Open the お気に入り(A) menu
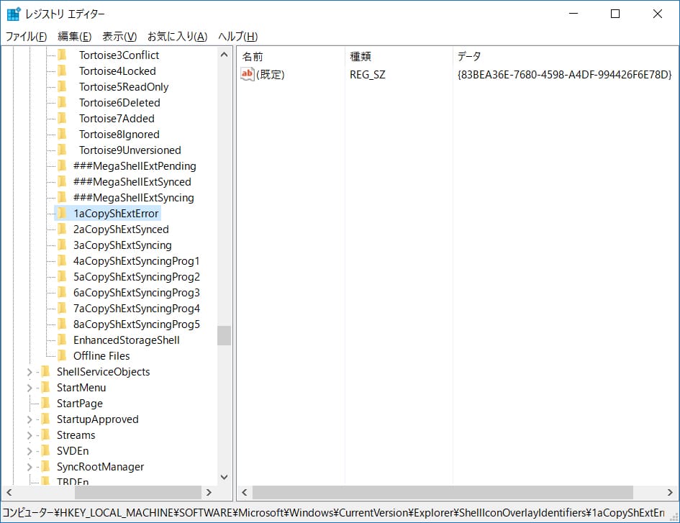Screen dimensions: 680x523 tap(177, 37)
